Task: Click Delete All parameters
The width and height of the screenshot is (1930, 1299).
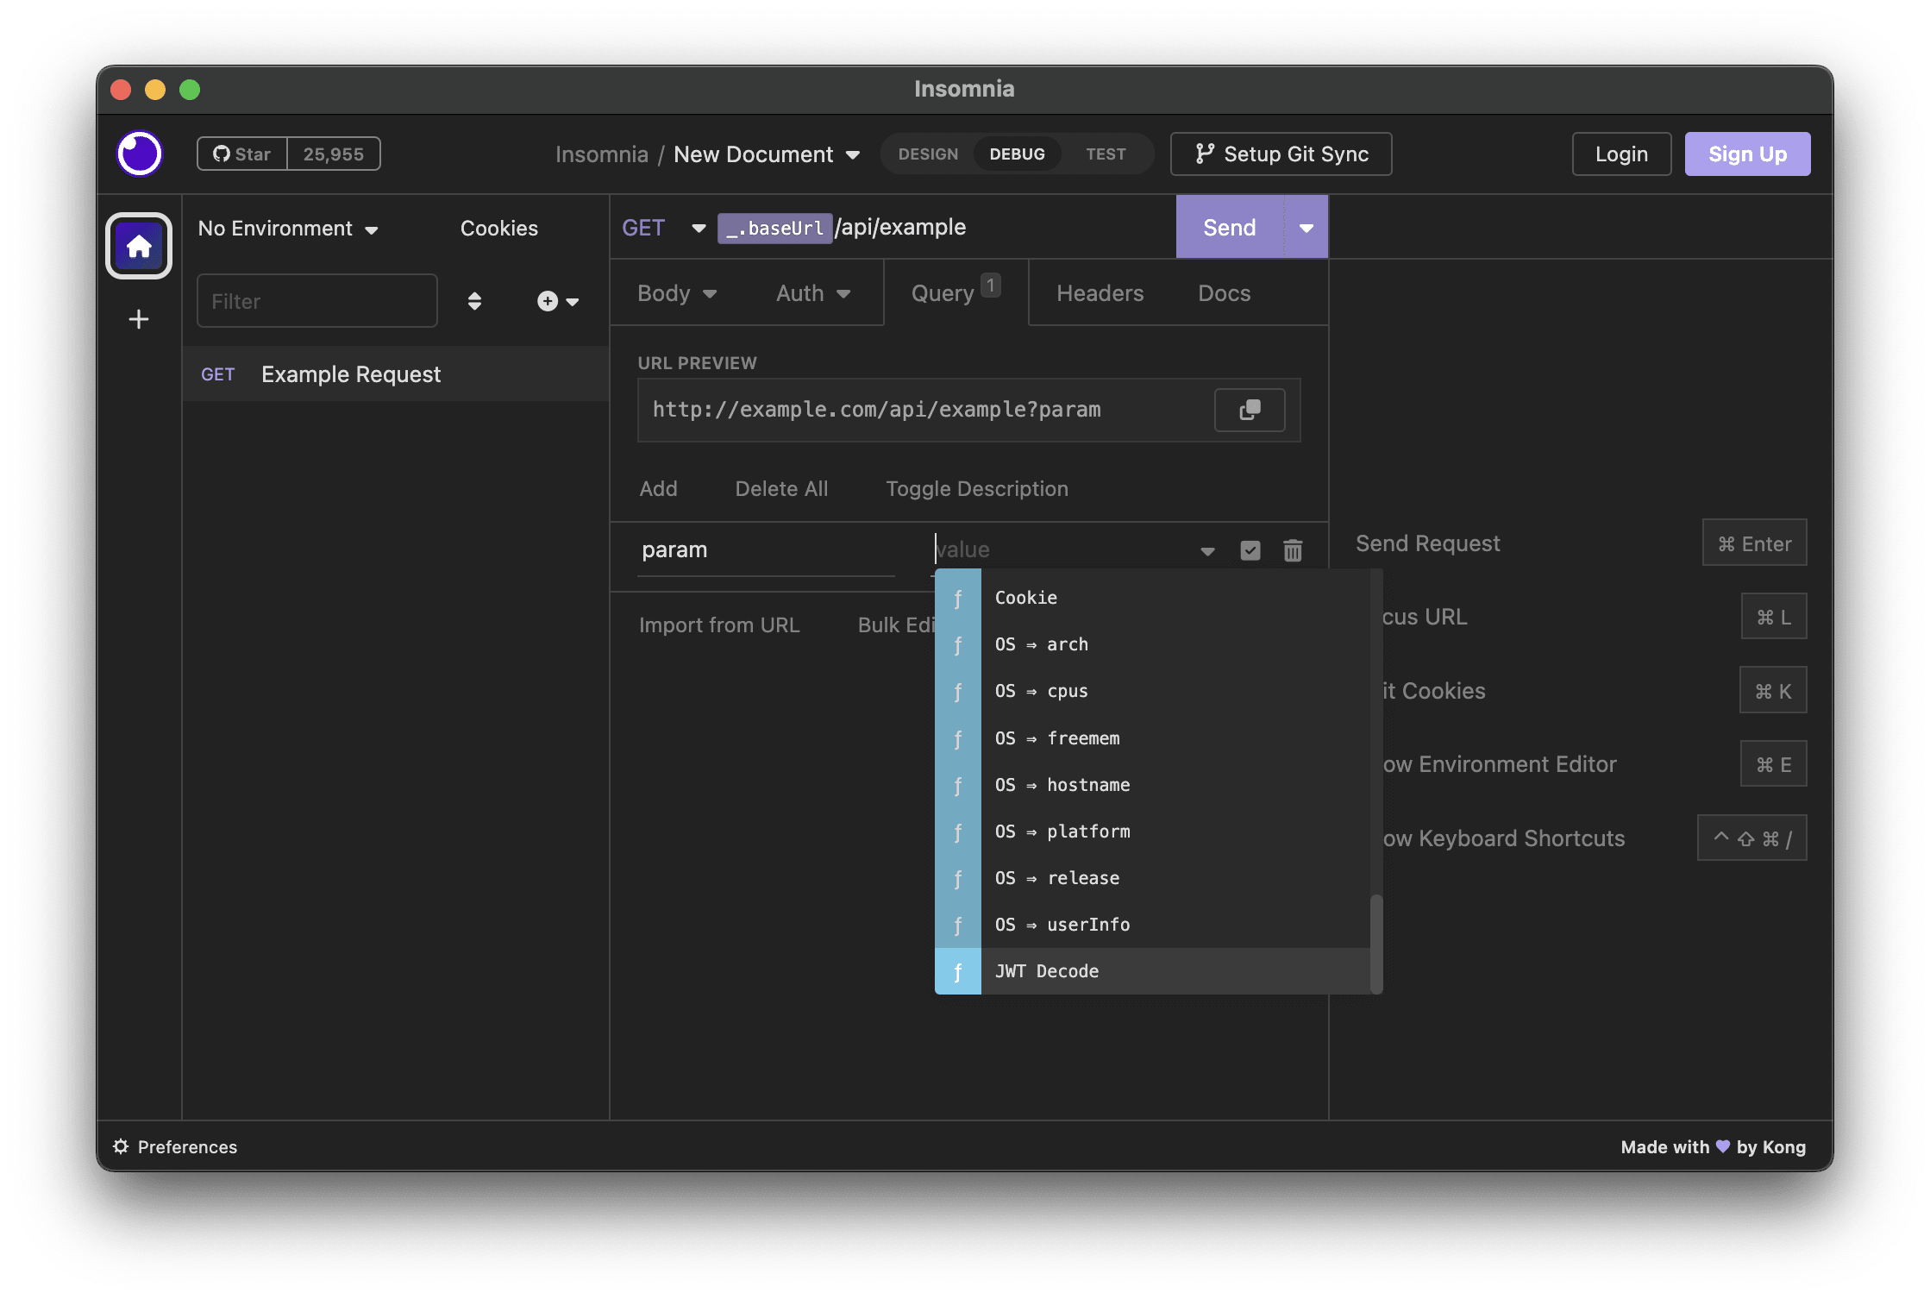Action: (781, 489)
